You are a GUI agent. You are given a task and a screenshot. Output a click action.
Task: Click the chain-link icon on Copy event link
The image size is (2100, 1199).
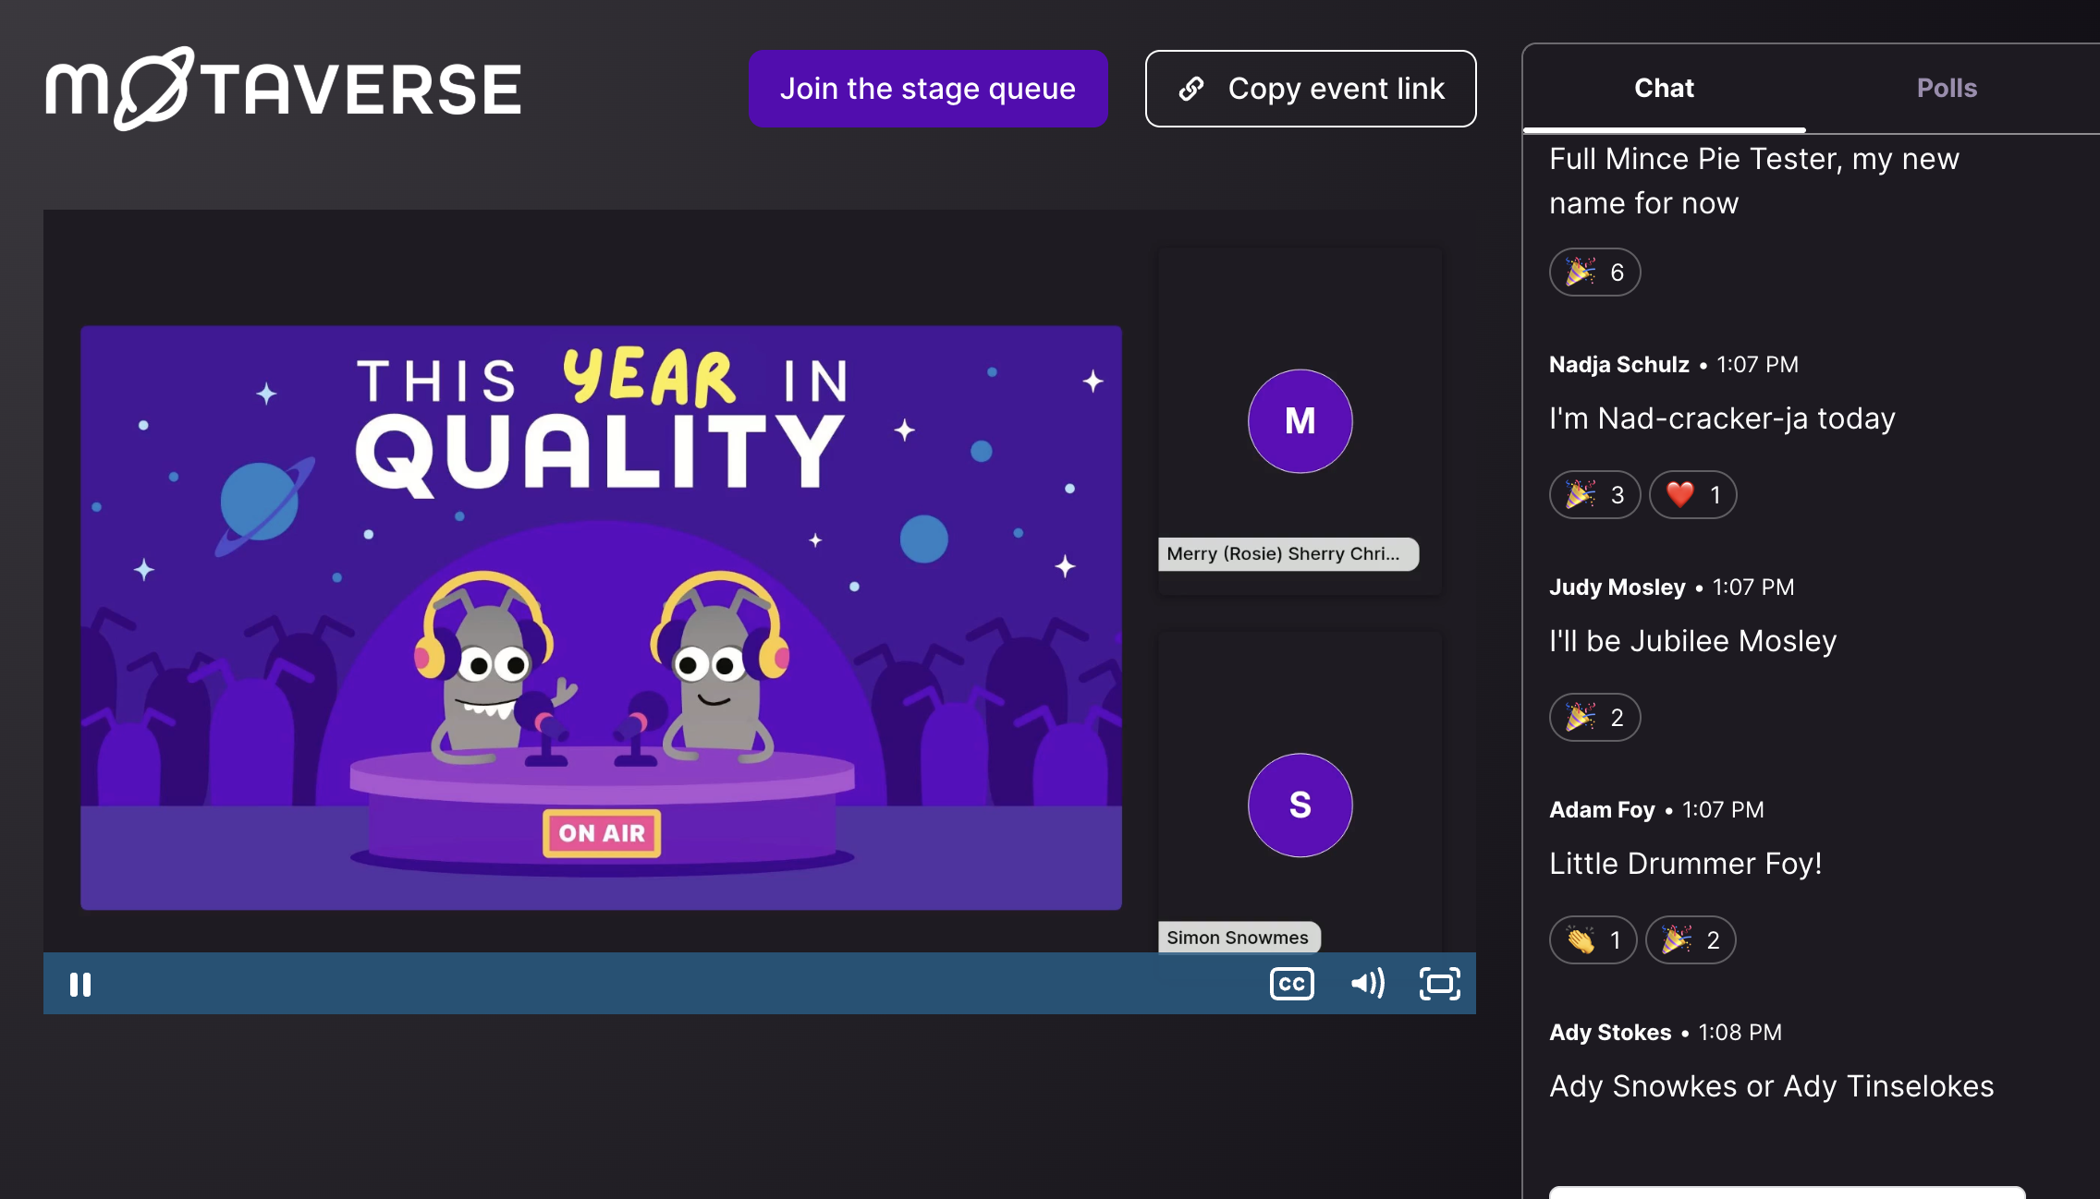(1191, 89)
